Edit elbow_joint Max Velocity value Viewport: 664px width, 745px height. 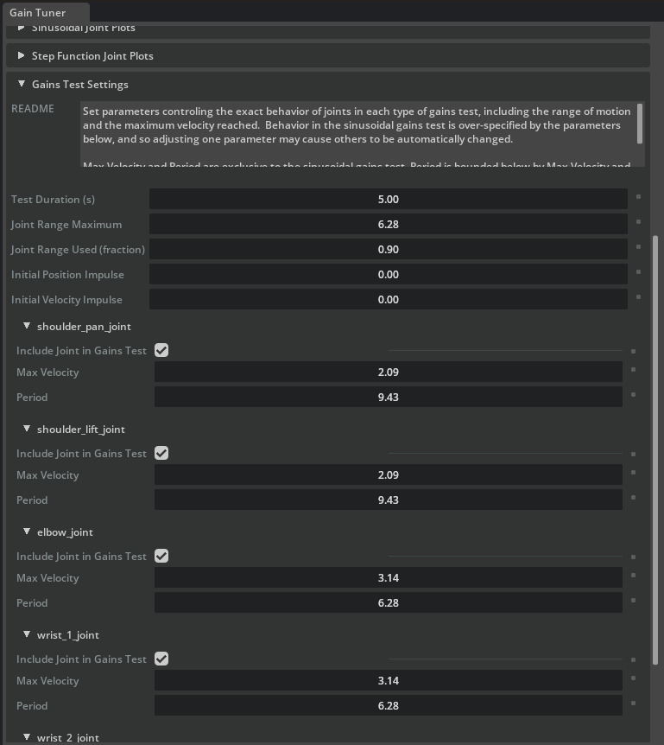pos(389,577)
